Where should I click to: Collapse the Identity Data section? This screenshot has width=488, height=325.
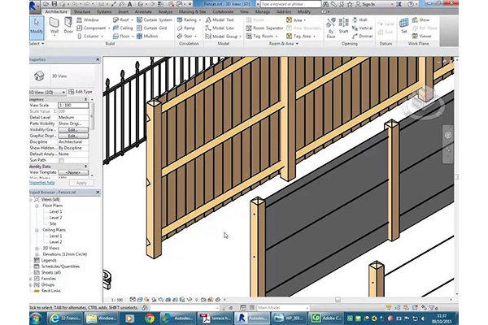pos(86,167)
